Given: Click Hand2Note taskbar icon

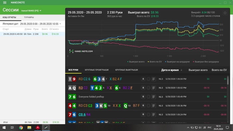Looking at the screenshot, I should [46, 128].
